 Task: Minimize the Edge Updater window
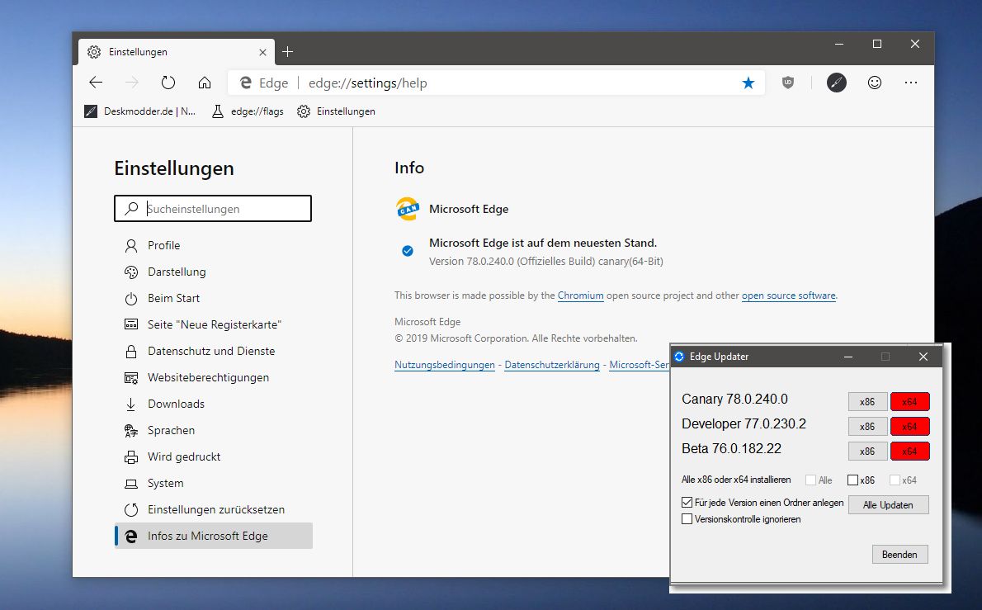pyautogui.click(x=848, y=357)
